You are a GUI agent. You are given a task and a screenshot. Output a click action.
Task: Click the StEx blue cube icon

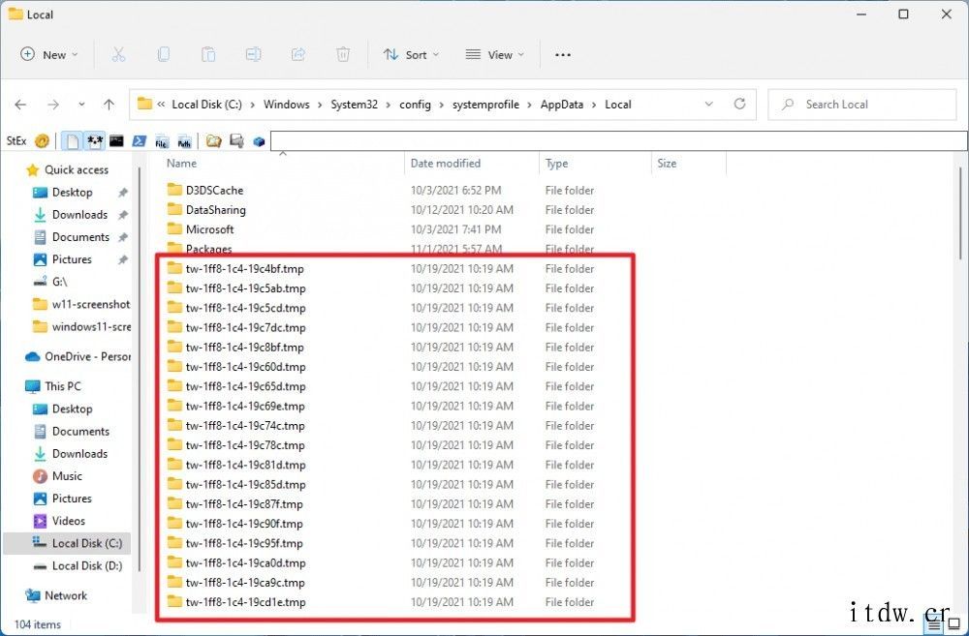coord(259,141)
